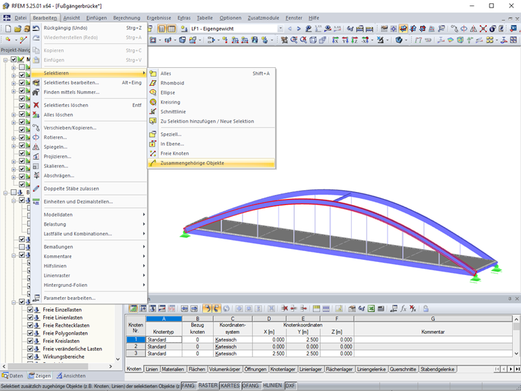Screen dimensions: 521x391
Task: Toggle the Freie Polygonlasten checkbox
Action: coord(30,333)
